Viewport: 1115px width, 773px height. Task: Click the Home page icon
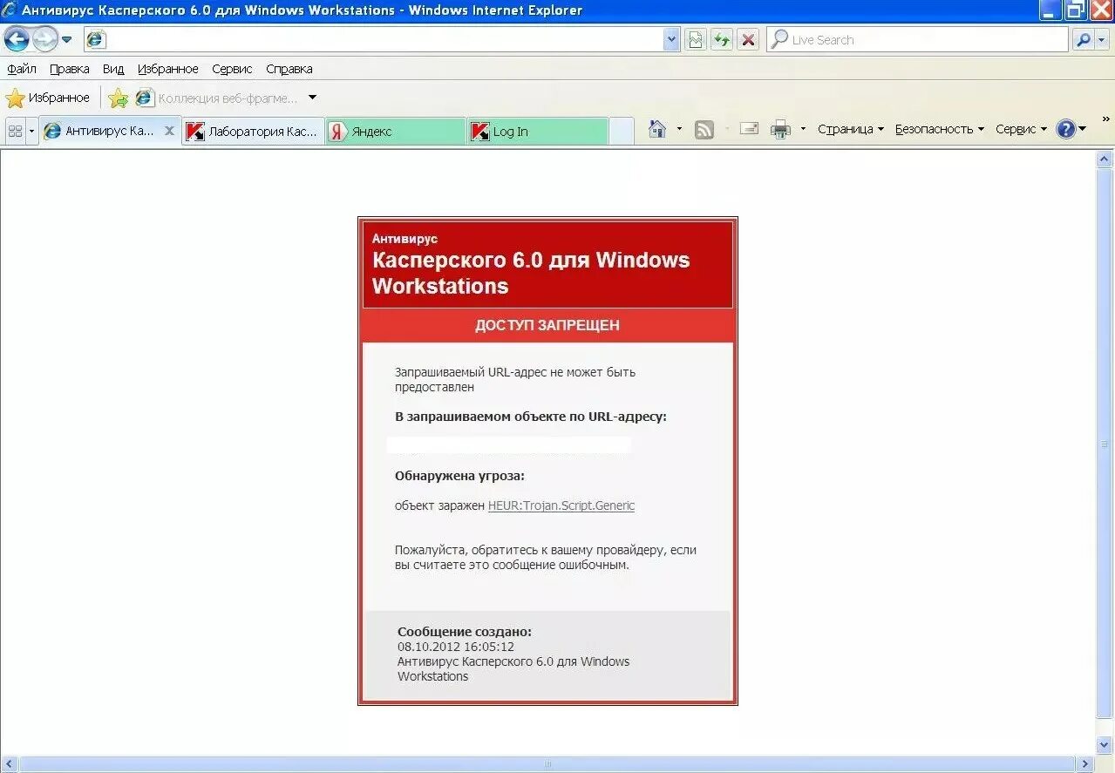point(657,129)
